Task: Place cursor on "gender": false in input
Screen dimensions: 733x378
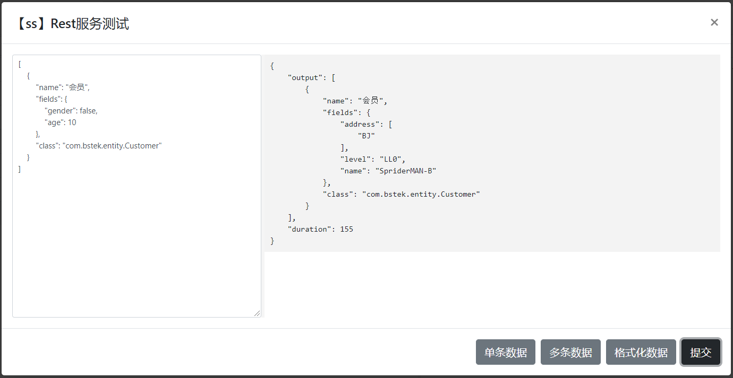Action: 71,111
